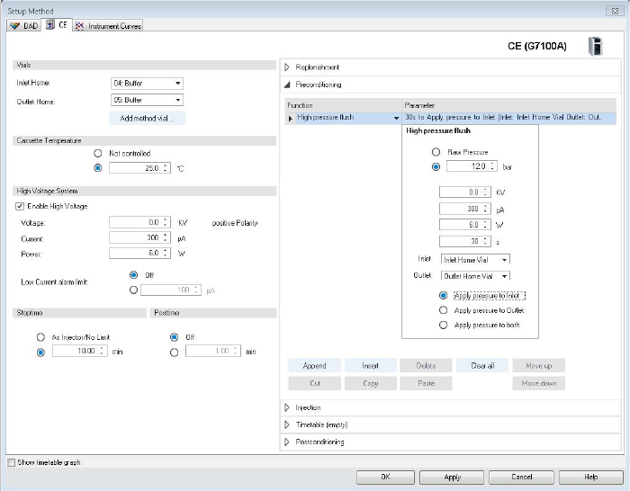This screenshot has width=630, height=491.
Task: Click OK to confirm the method
Action: coord(385,477)
